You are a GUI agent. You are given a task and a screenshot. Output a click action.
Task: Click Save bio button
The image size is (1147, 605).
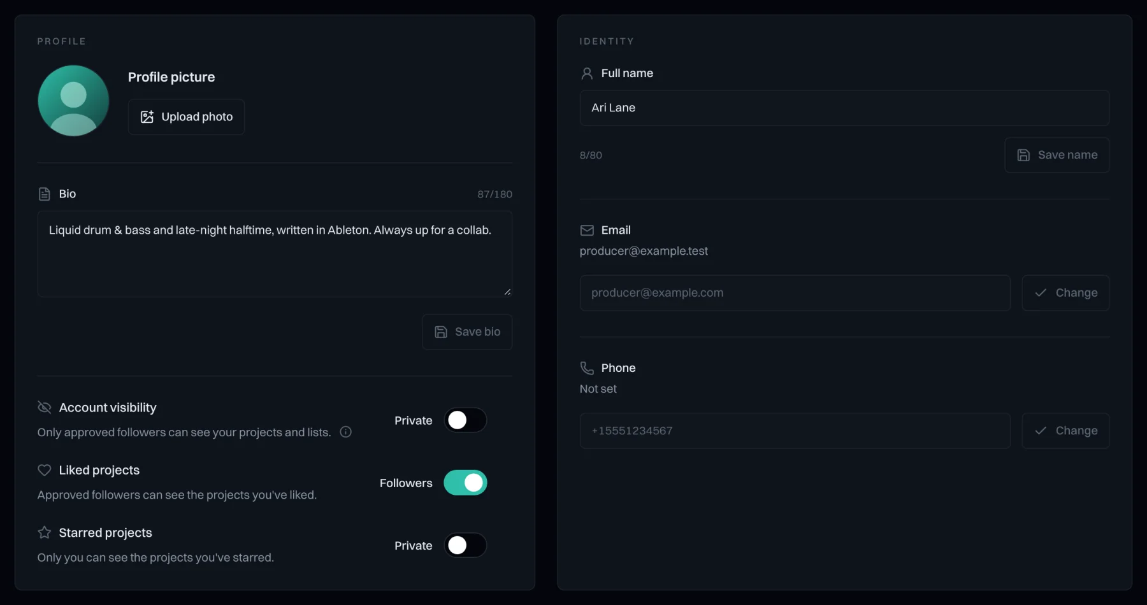pyautogui.click(x=467, y=332)
